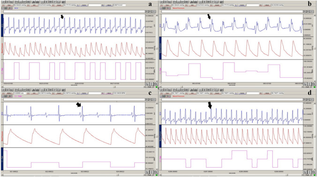Click the first toolbar icon in window d
The height and width of the screenshot is (177, 317).
161,89
